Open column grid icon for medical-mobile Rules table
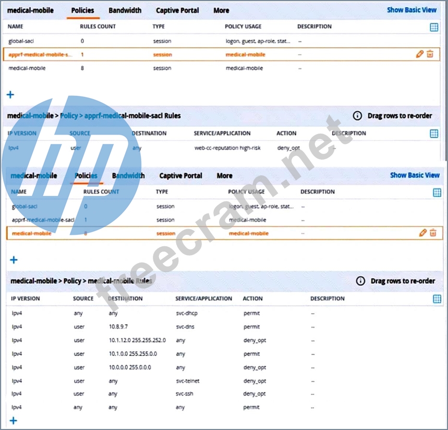Viewport: 448px width, 430px height. [437, 299]
